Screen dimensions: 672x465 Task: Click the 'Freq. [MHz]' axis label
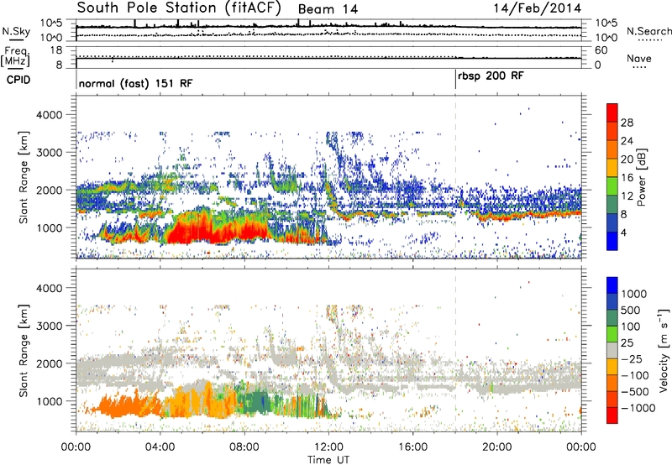[x=16, y=57]
